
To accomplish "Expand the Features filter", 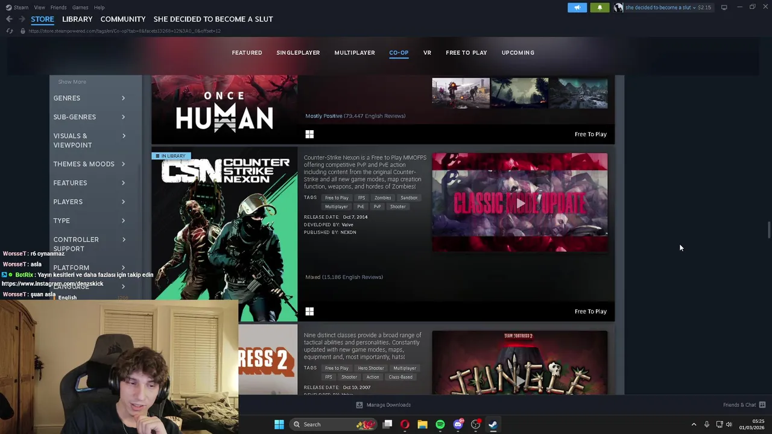I will (x=89, y=183).
